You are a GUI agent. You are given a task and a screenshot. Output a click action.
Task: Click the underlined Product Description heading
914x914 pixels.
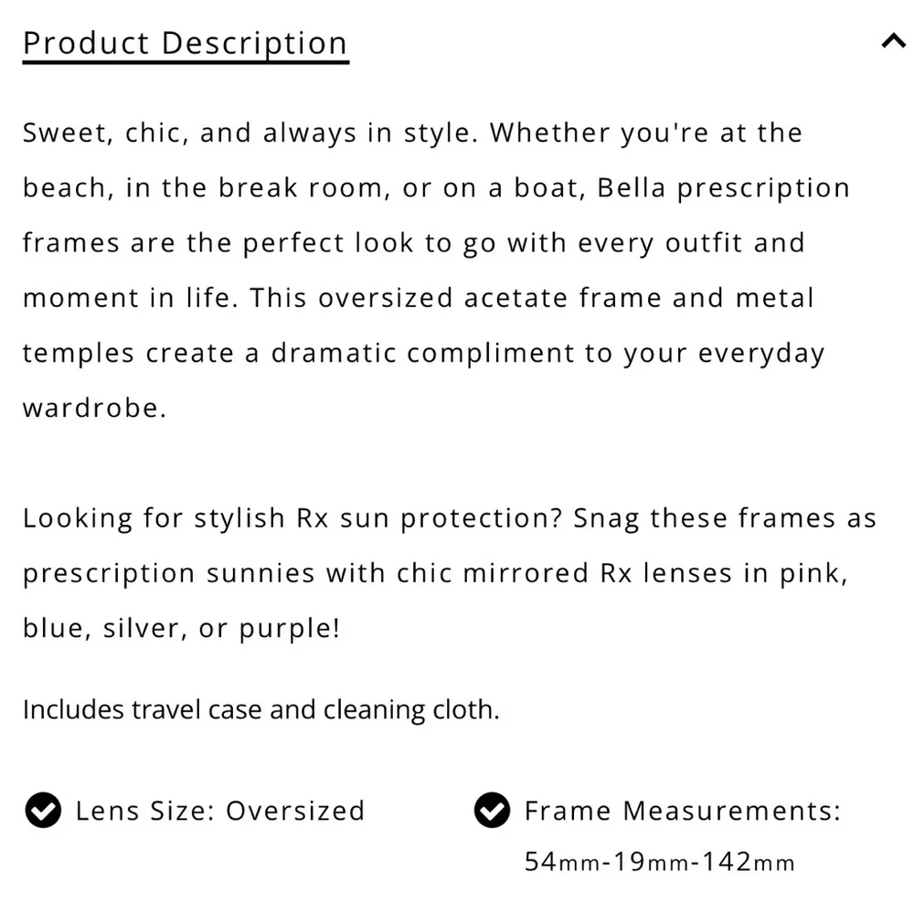pos(186,45)
